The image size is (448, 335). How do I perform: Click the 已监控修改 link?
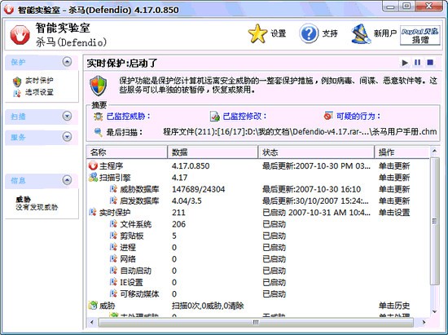click(x=244, y=117)
